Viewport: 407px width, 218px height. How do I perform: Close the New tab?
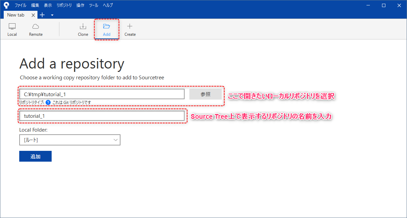(33, 15)
